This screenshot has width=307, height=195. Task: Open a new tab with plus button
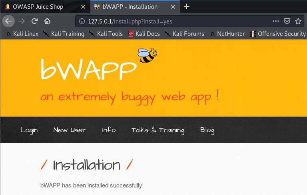pyautogui.click(x=187, y=7)
